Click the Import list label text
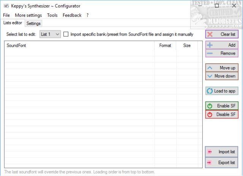The width and height of the screenshot is (243, 176). coord(227,152)
